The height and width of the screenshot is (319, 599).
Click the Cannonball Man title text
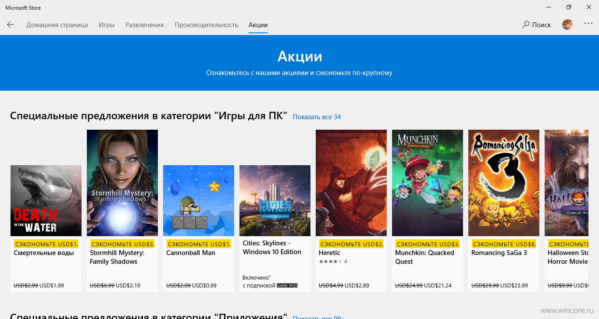point(191,253)
